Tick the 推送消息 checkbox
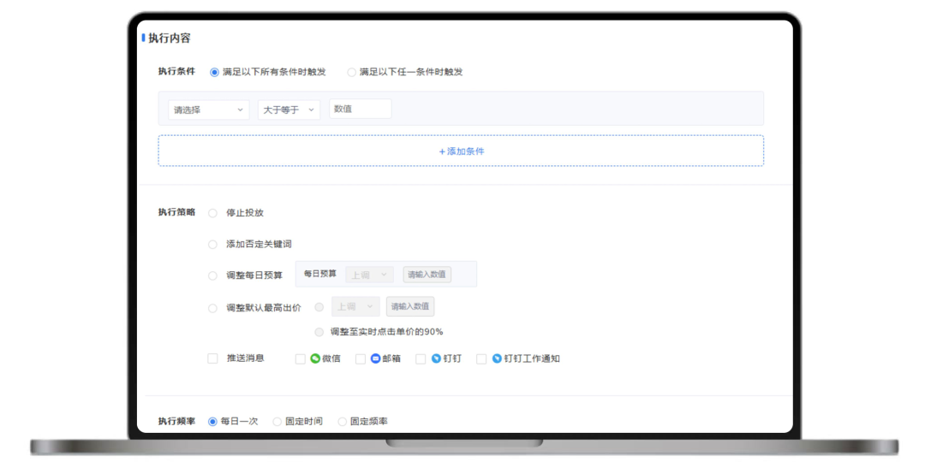 (x=212, y=358)
